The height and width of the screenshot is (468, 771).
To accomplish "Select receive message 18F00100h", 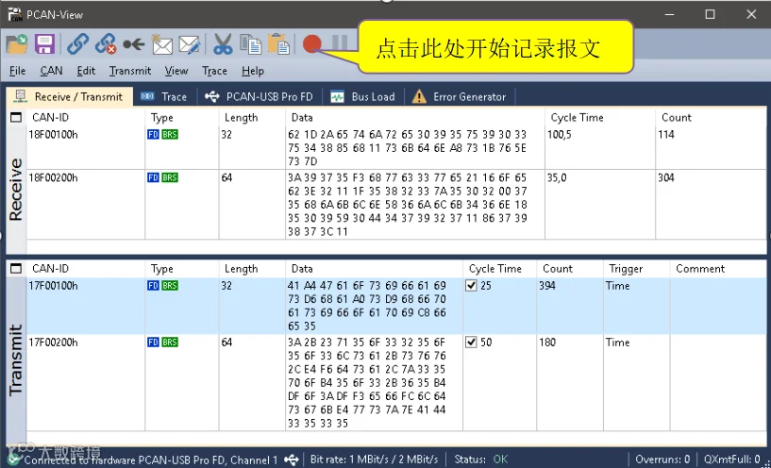I will [x=395, y=148].
